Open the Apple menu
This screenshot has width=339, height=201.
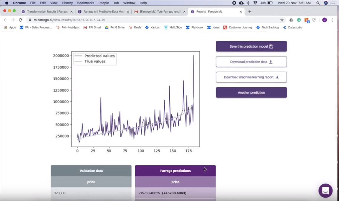[7, 3]
